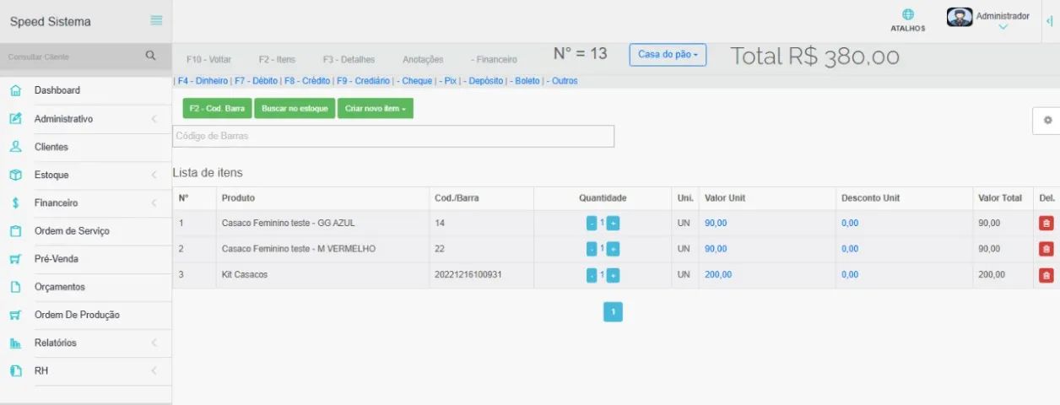This screenshot has height=405, width=1060.
Task: Expand the RH submenu chevron
Action: pyautogui.click(x=154, y=370)
